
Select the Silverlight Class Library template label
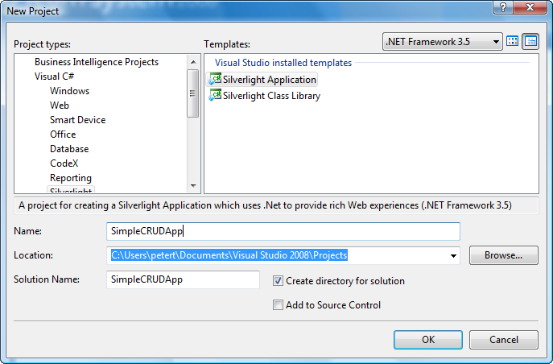(x=271, y=95)
